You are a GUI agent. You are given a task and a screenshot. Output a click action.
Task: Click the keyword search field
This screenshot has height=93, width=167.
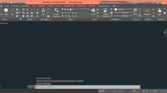pyautogui.click(x=113, y=3)
